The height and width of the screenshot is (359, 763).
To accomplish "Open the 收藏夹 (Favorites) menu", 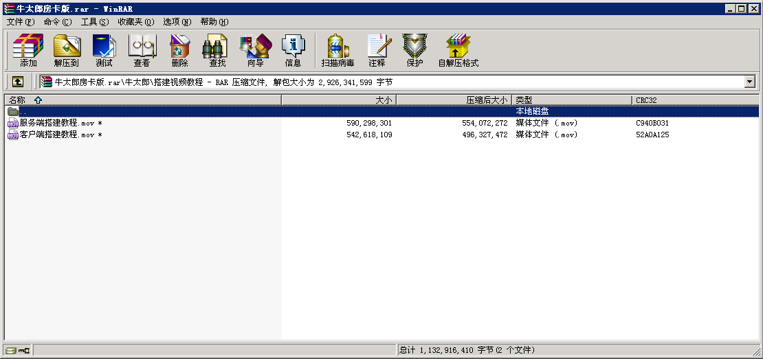I will coord(135,22).
